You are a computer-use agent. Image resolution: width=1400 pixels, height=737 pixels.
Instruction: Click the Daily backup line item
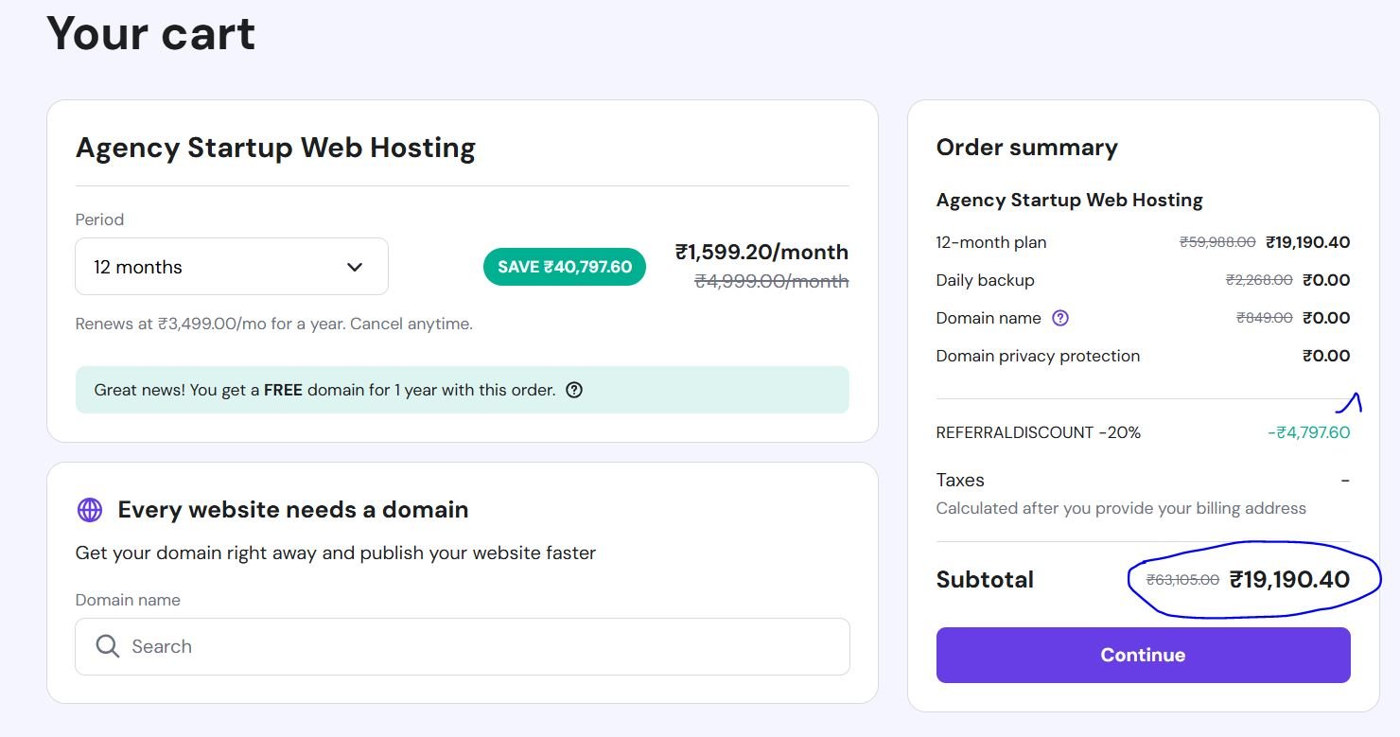tap(985, 280)
